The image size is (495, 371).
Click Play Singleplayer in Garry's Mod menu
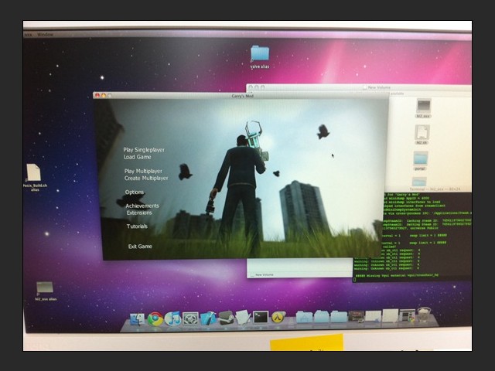[x=144, y=150]
